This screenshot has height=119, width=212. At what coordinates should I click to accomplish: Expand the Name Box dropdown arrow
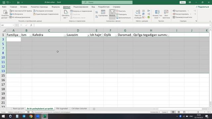coord(13,25)
